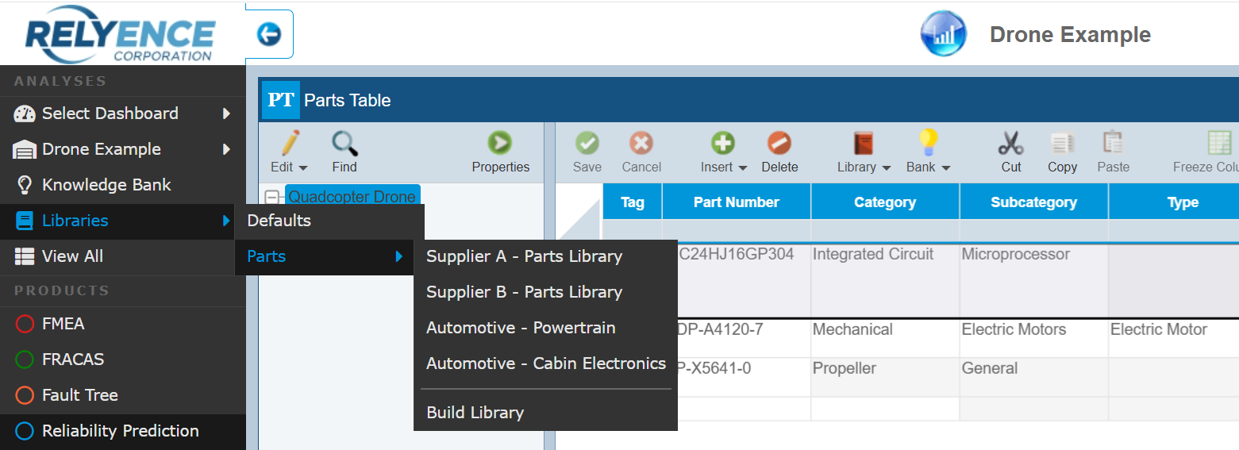Click the Drone Example page title
The height and width of the screenshot is (450, 1239).
click(x=1070, y=35)
